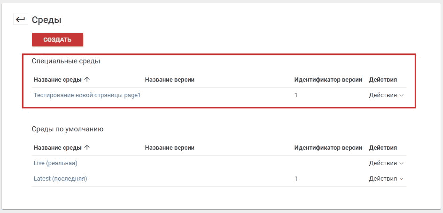Screen dimensions: 443x213
Task: Click Название среды header text in special environments
Action: [58, 80]
